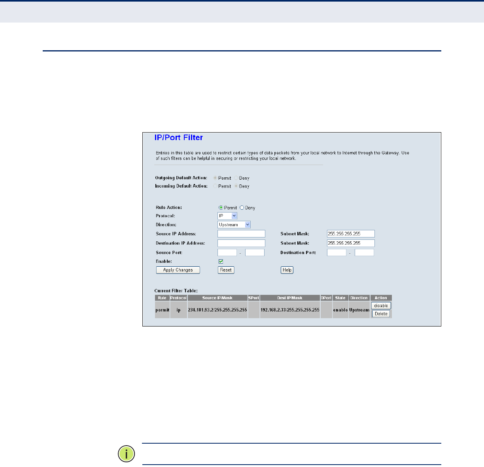The height and width of the screenshot is (467, 484).
Task: Click the enable state cell
Action: click(340, 310)
